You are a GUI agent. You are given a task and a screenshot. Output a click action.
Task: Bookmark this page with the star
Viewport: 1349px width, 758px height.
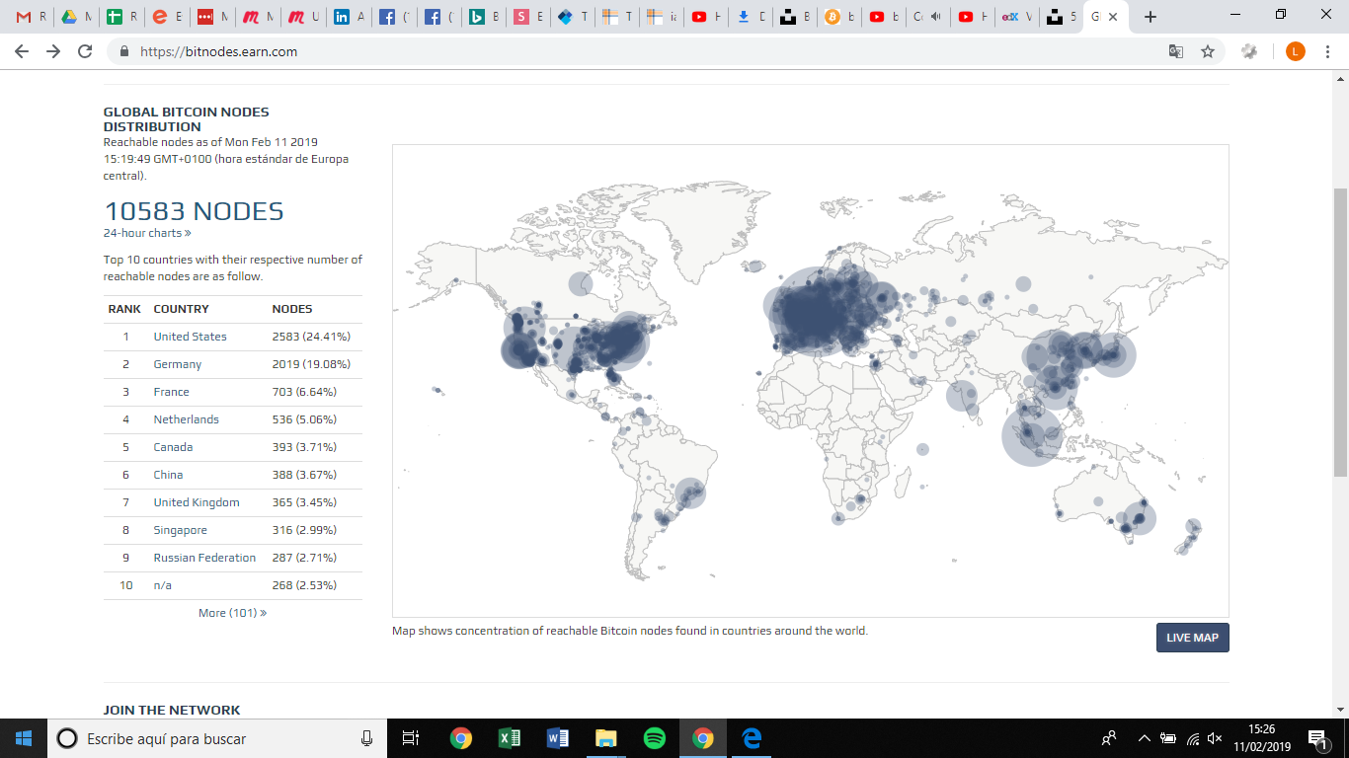(1207, 51)
